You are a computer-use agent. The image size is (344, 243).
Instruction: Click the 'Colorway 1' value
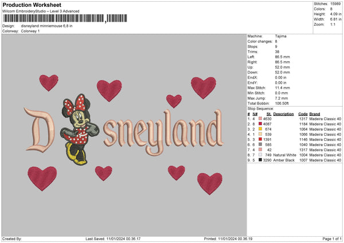click(30, 31)
